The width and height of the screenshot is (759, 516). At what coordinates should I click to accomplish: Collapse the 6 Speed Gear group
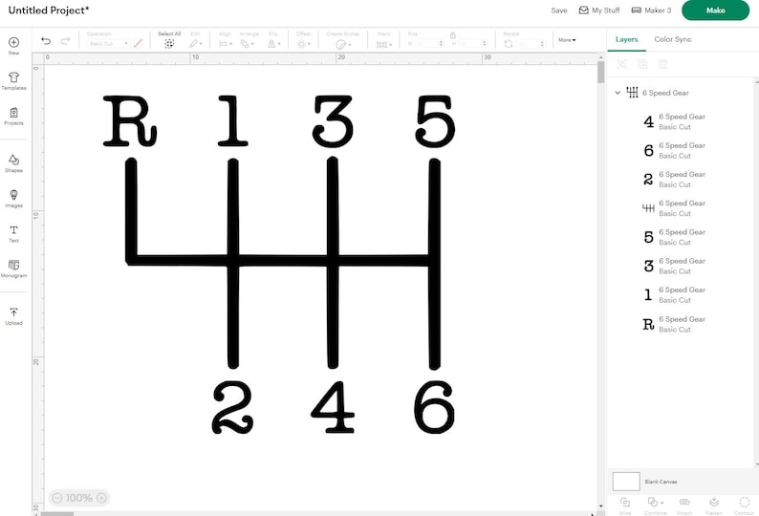[618, 93]
